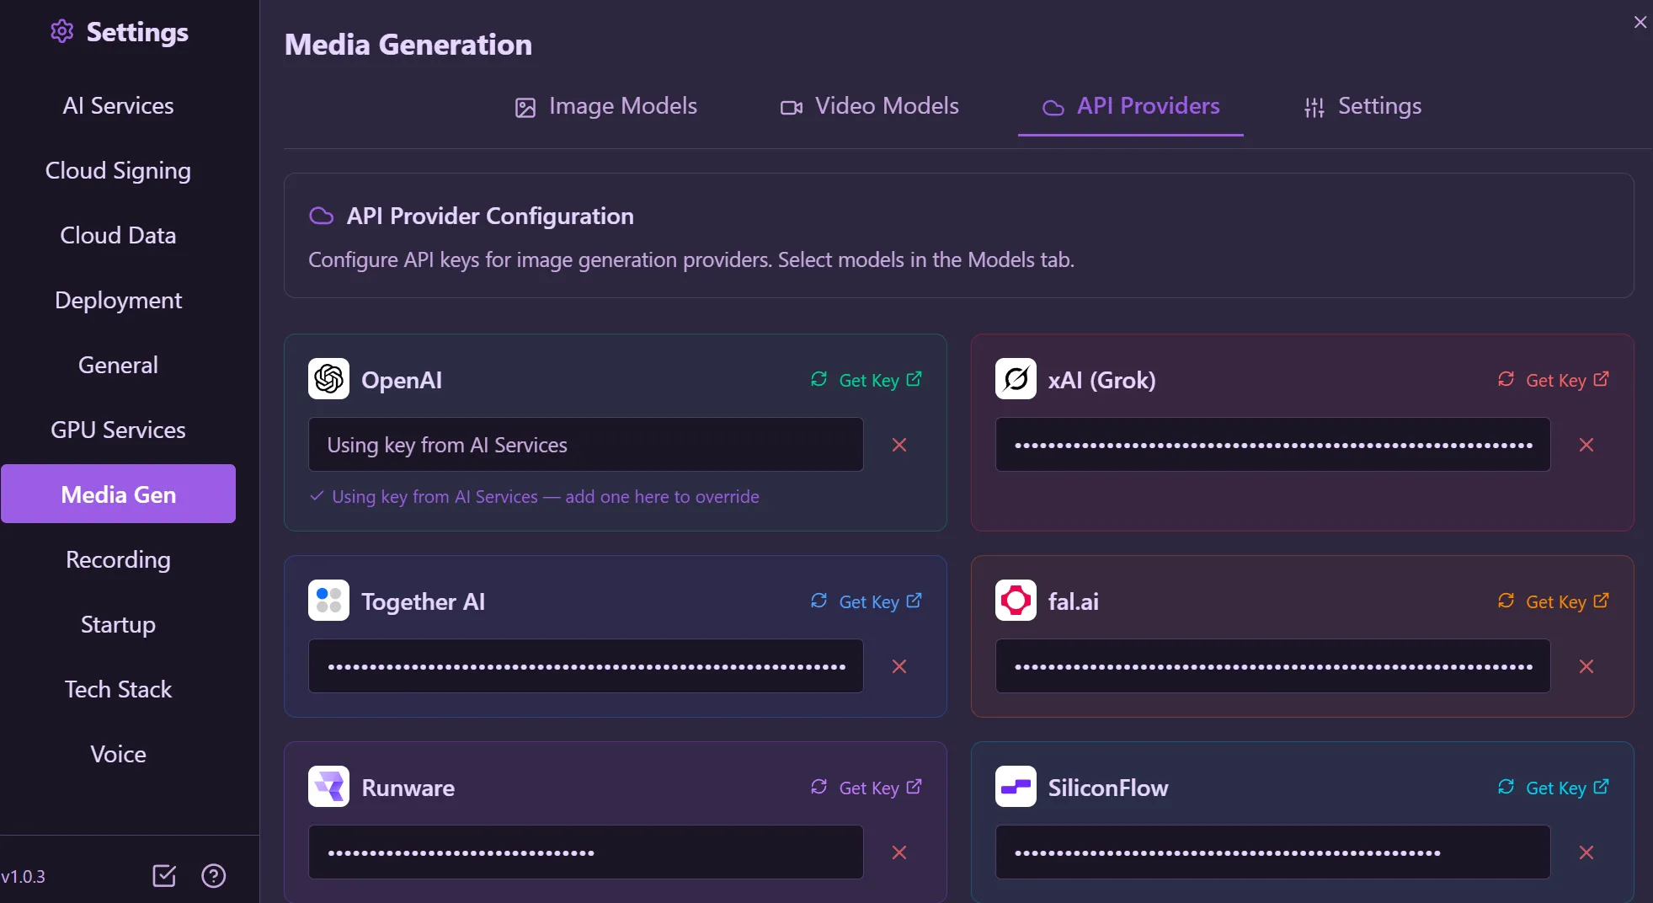Go to GPU Services settings
Viewport: 1653px width, 903px height.
118,430
